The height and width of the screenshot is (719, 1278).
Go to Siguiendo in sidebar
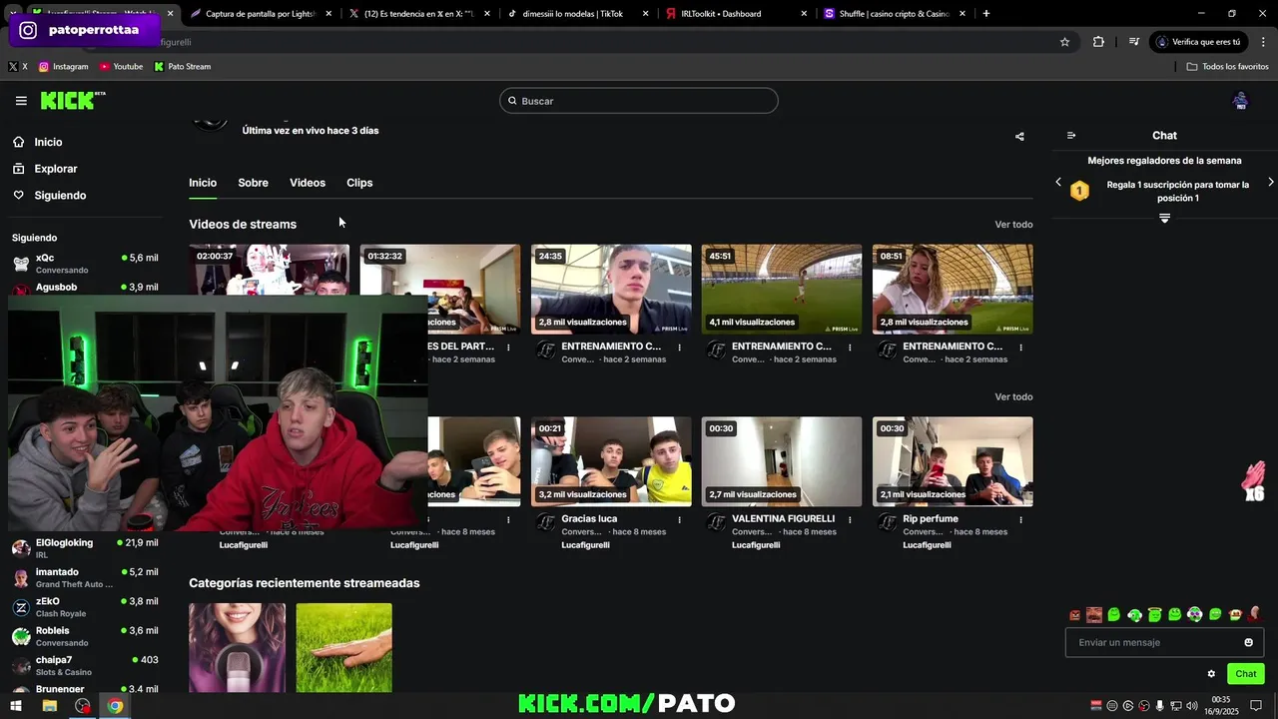point(49,196)
